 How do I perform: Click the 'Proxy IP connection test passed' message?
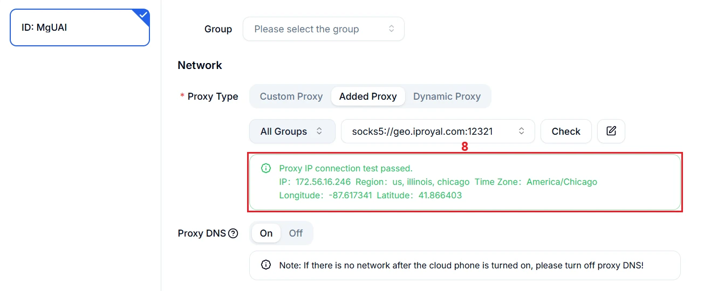click(x=345, y=168)
